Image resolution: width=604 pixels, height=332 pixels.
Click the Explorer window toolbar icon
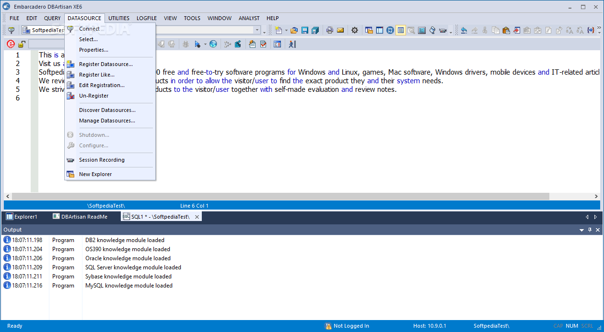pos(369,30)
